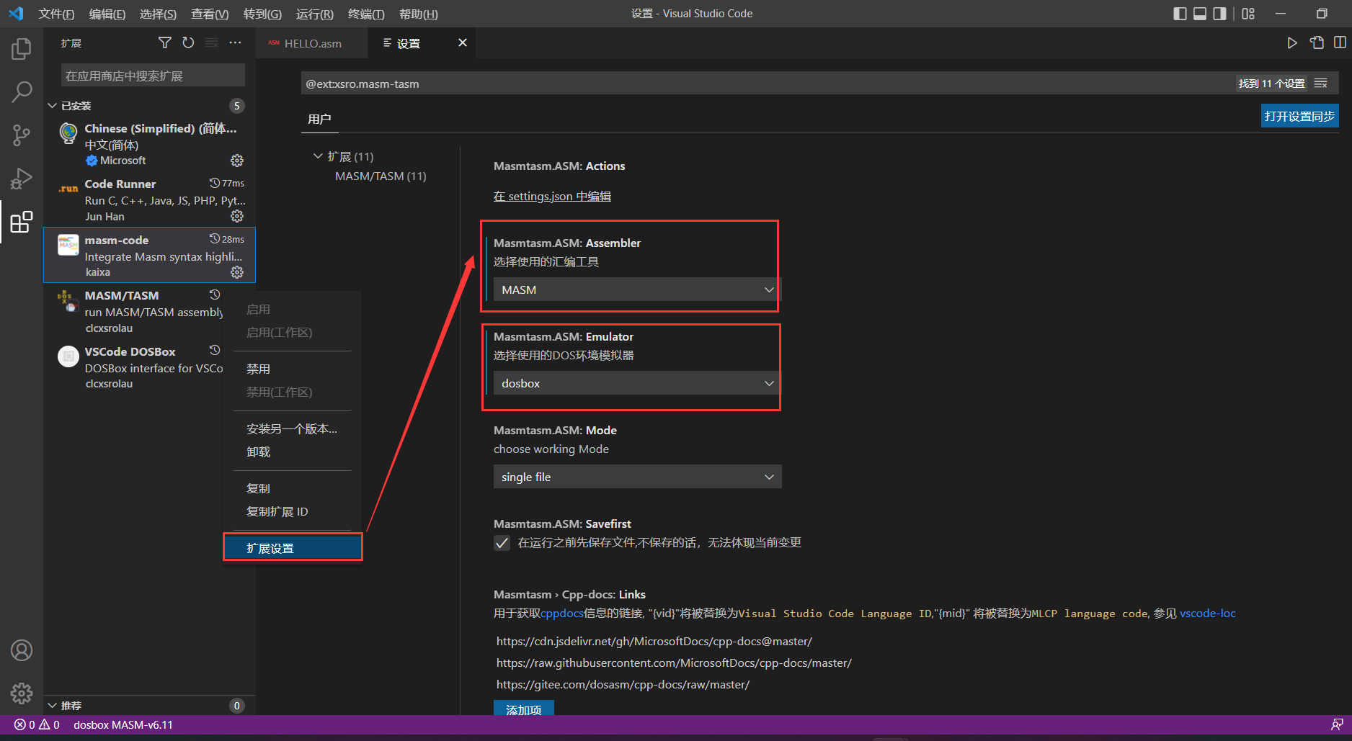Choose Uninstall in context menu

pos(292,452)
